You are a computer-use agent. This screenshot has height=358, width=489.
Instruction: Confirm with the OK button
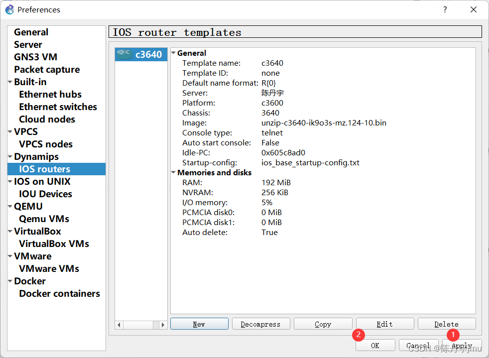click(x=375, y=346)
